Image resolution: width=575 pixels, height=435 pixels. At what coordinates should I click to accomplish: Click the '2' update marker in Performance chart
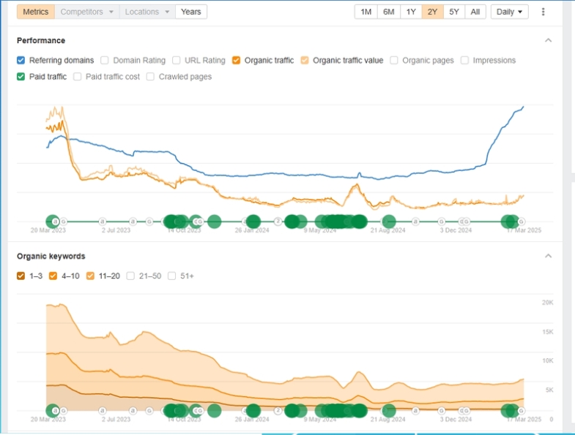point(278,222)
